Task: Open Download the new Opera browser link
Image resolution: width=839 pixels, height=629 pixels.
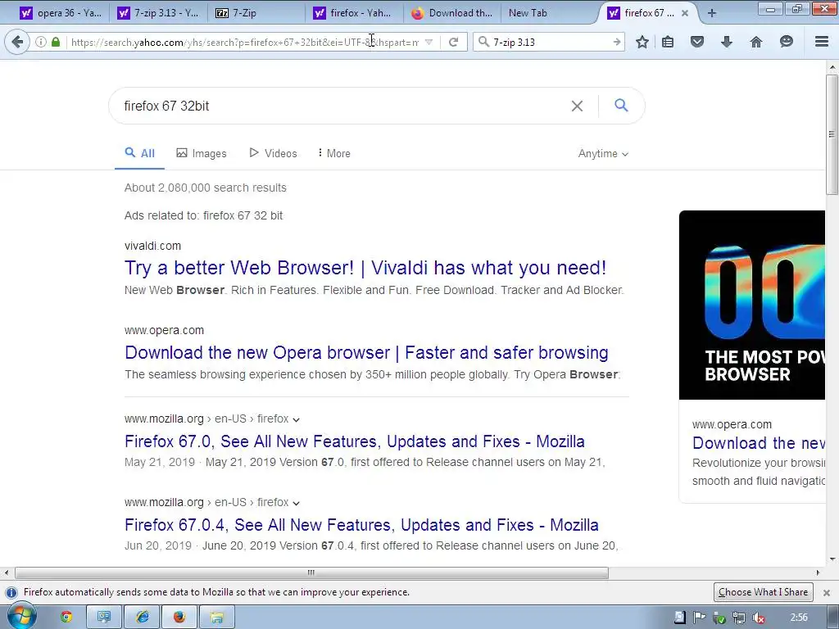Action: (366, 352)
